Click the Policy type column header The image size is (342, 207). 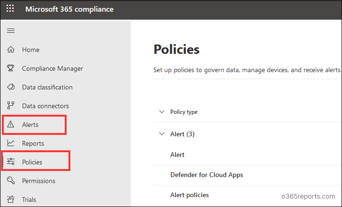click(x=184, y=112)
